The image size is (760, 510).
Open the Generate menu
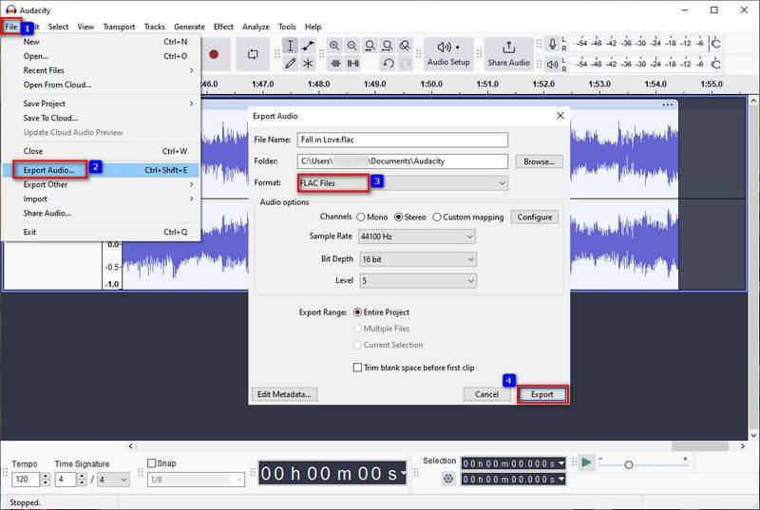coord(189,27)
